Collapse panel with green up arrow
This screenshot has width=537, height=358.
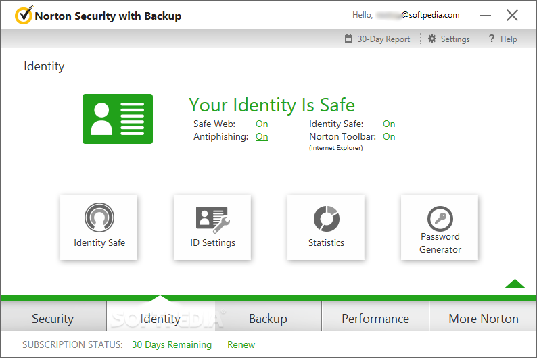pos(515,284)
